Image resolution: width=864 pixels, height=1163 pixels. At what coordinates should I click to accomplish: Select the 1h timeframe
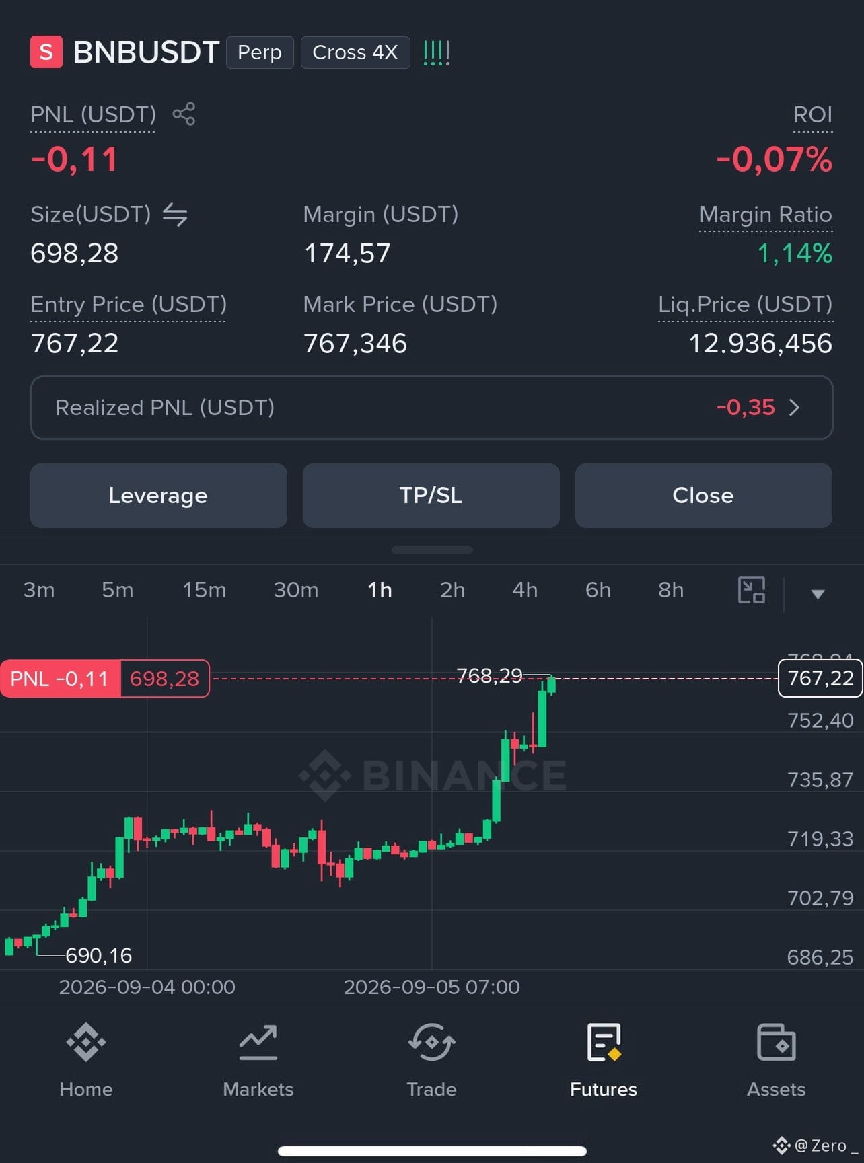pos(380,590)
